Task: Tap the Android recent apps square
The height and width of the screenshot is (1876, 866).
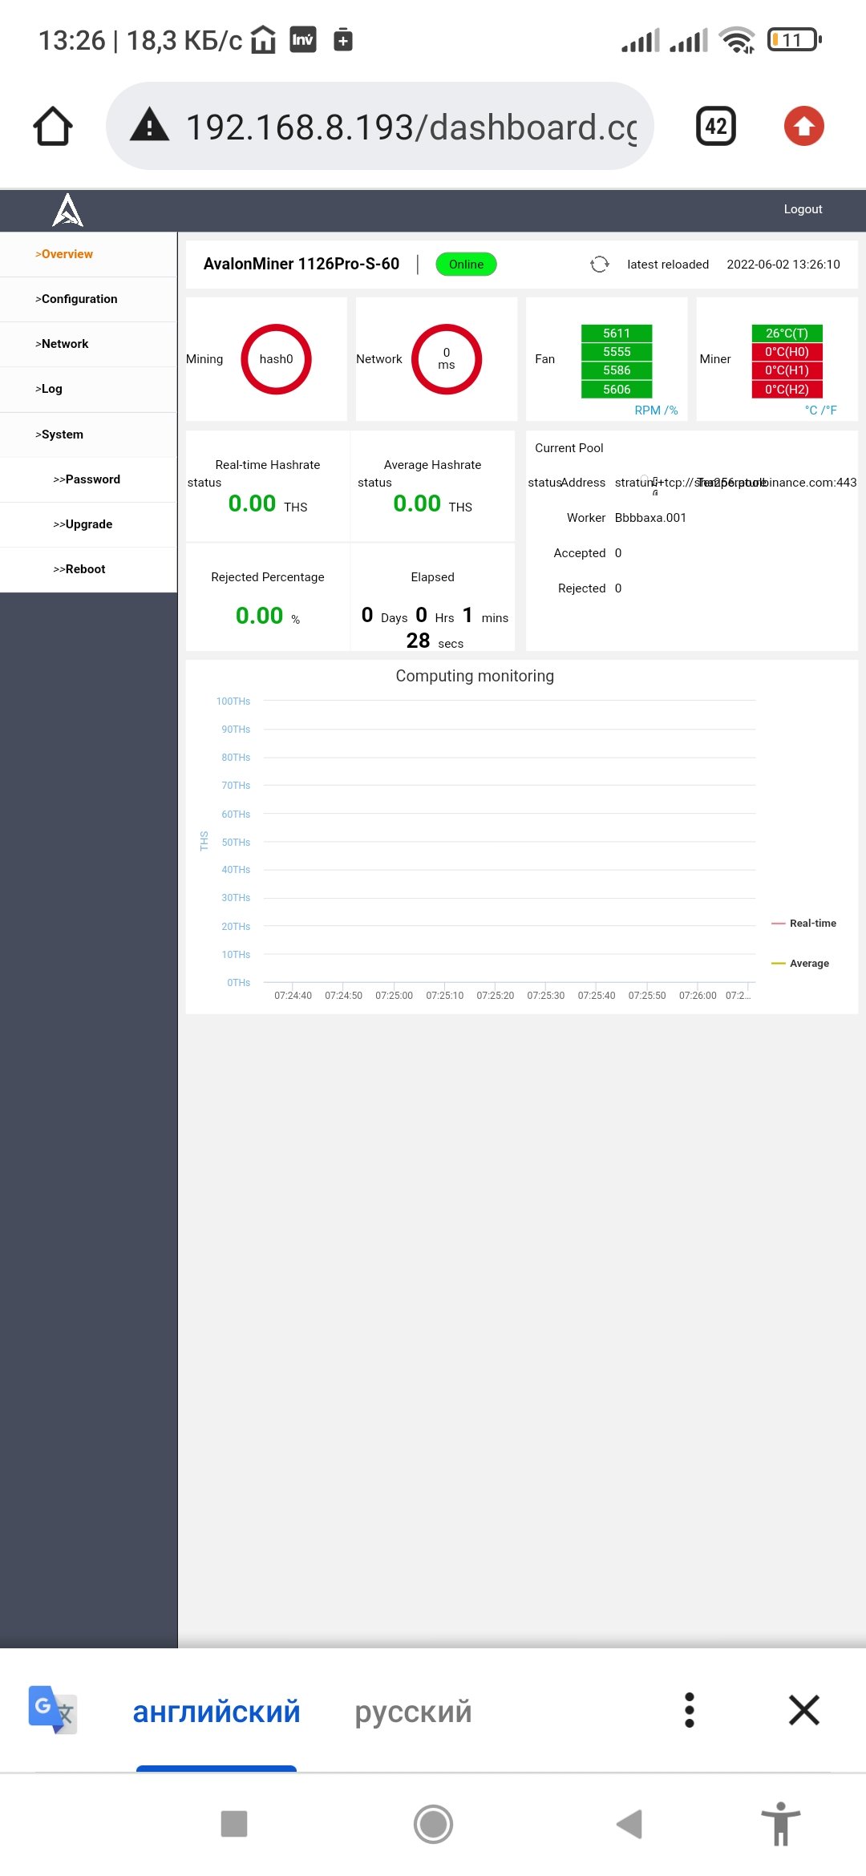Action: pyautogui.click(x=234, y=1824)
